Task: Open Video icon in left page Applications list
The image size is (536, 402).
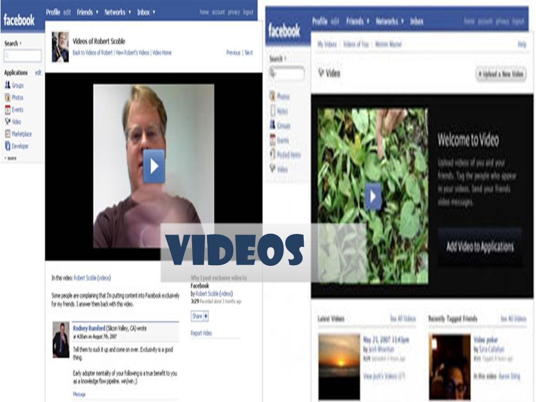Action: tap(7, 121)
